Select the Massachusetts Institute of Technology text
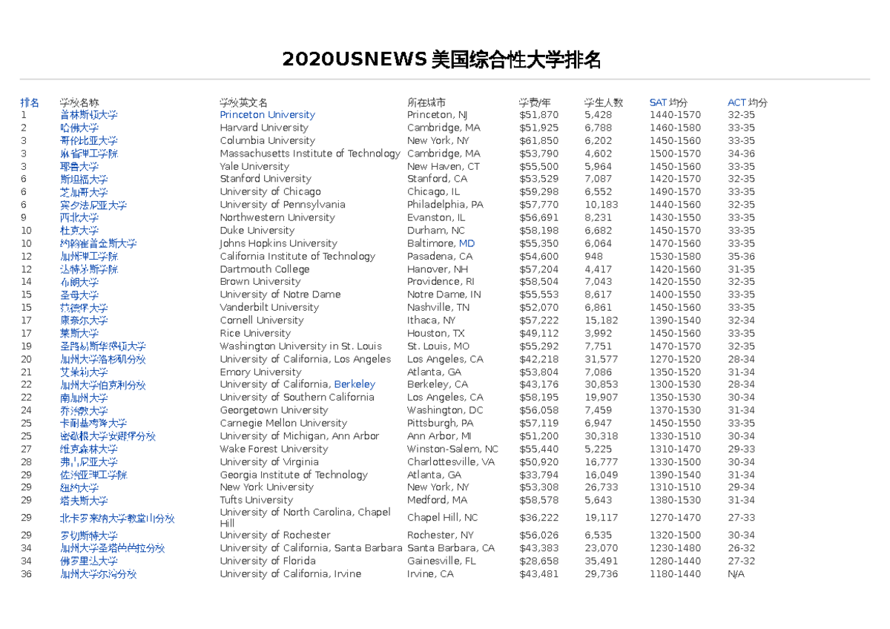The height and width of the screenshot is (629, 890). pos(310,154)
